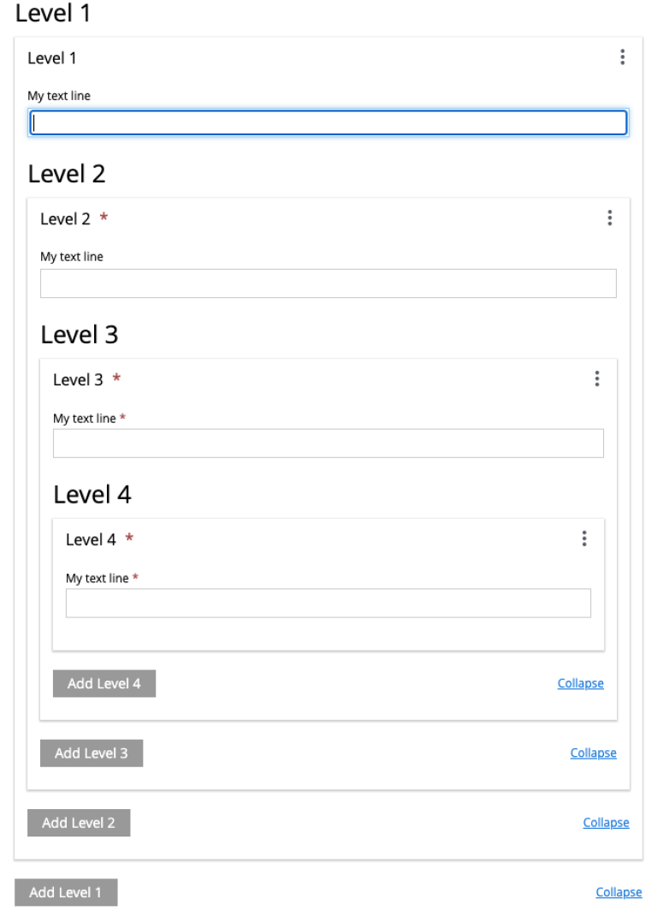Focus the Level 3 My text line field
The width and height of the screenshot is (657, 917).
click(x=328, y=444)
